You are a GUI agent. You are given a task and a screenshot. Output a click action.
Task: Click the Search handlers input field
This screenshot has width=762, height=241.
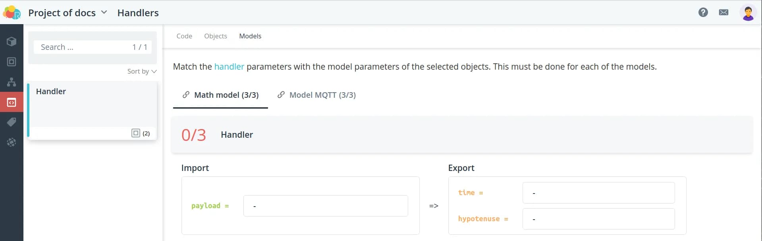[x=83, y=47]
